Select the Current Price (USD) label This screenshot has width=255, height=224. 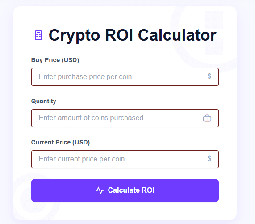click(60, 142)
